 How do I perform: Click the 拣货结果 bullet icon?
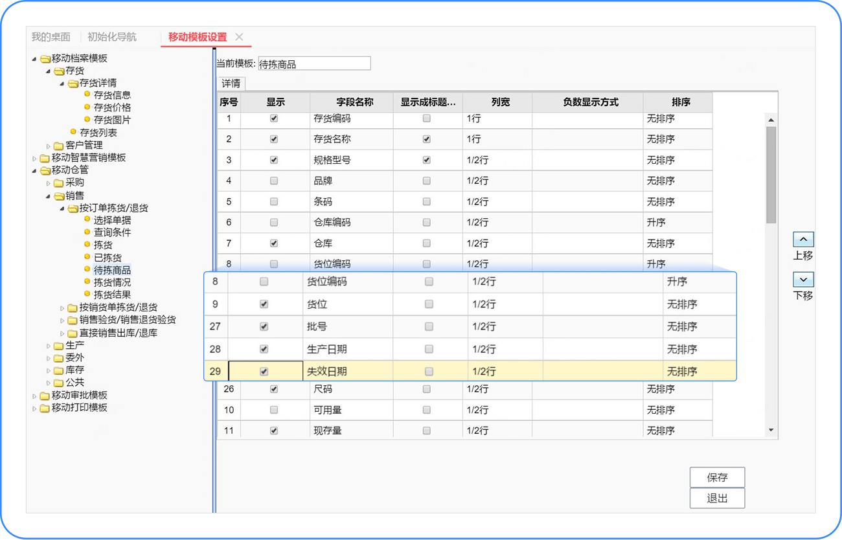click(87, 295)
